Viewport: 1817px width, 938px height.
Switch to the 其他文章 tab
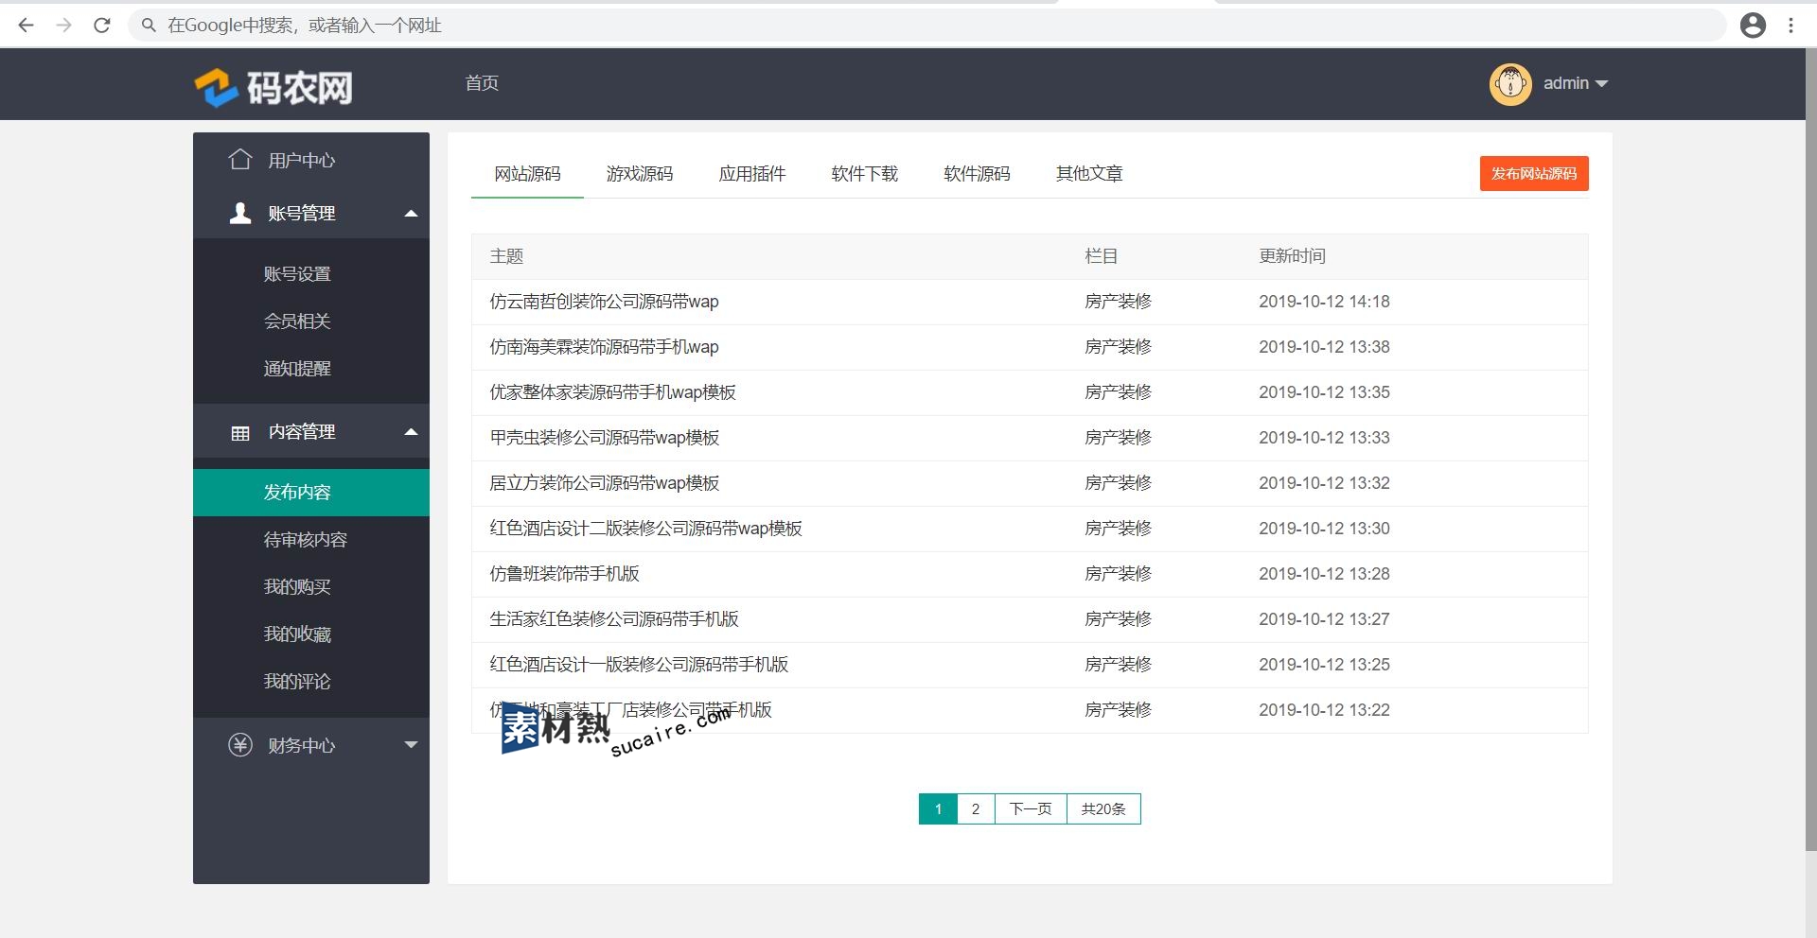tap(1089, 174)
